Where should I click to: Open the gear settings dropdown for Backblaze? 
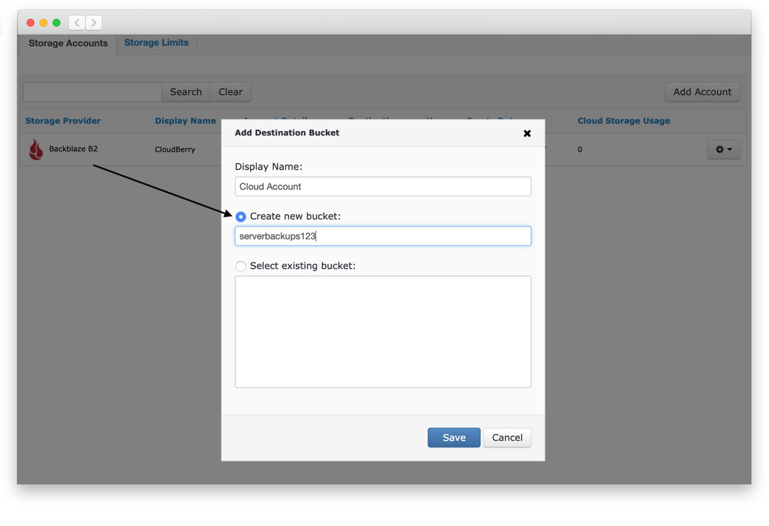(723, 149)
